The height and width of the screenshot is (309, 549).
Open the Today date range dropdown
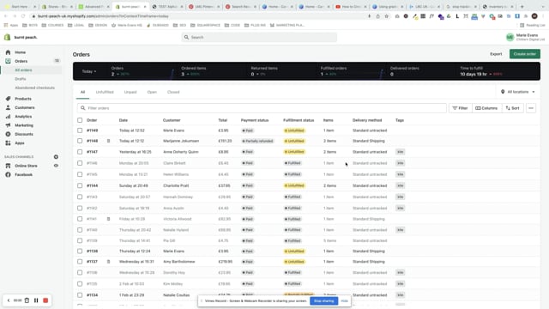tap(89, 71)
